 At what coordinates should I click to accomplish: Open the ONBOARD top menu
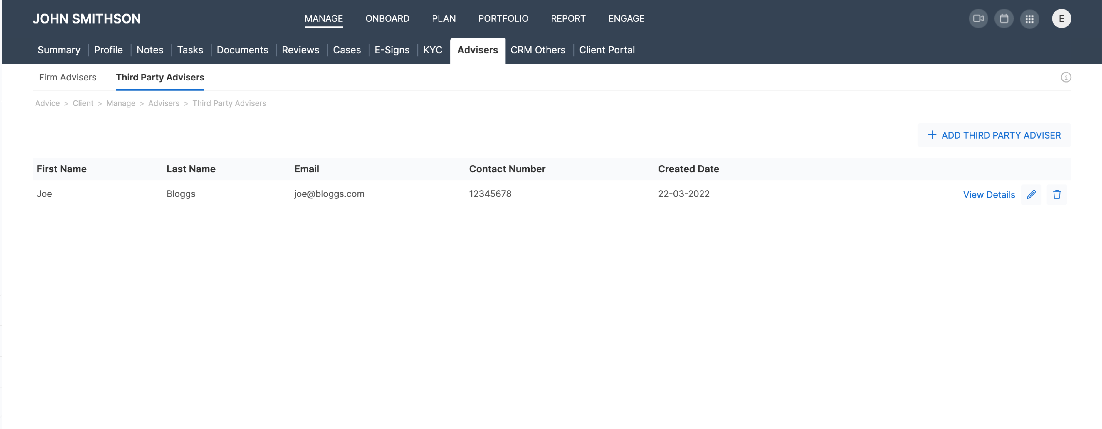click(387, 18)
